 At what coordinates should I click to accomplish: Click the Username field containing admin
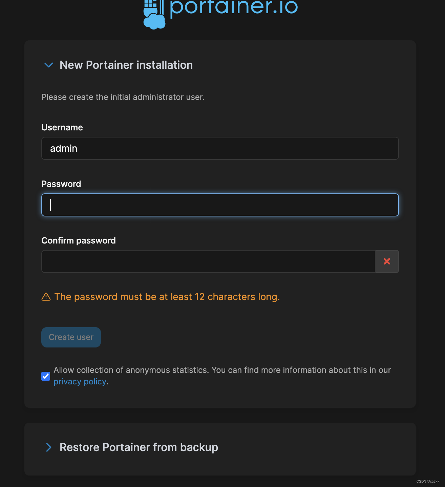(x=220, y=148)
